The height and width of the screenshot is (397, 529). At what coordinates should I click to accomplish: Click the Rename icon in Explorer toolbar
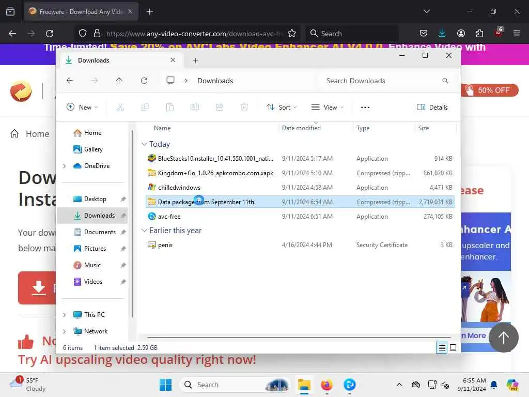(195, 108)
